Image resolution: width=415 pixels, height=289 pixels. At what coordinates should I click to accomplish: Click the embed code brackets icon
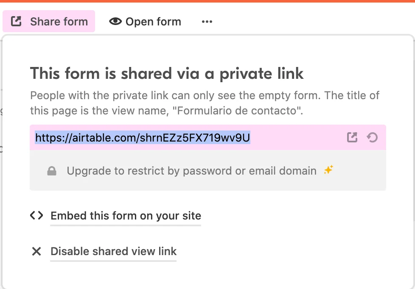pos(36,216)
